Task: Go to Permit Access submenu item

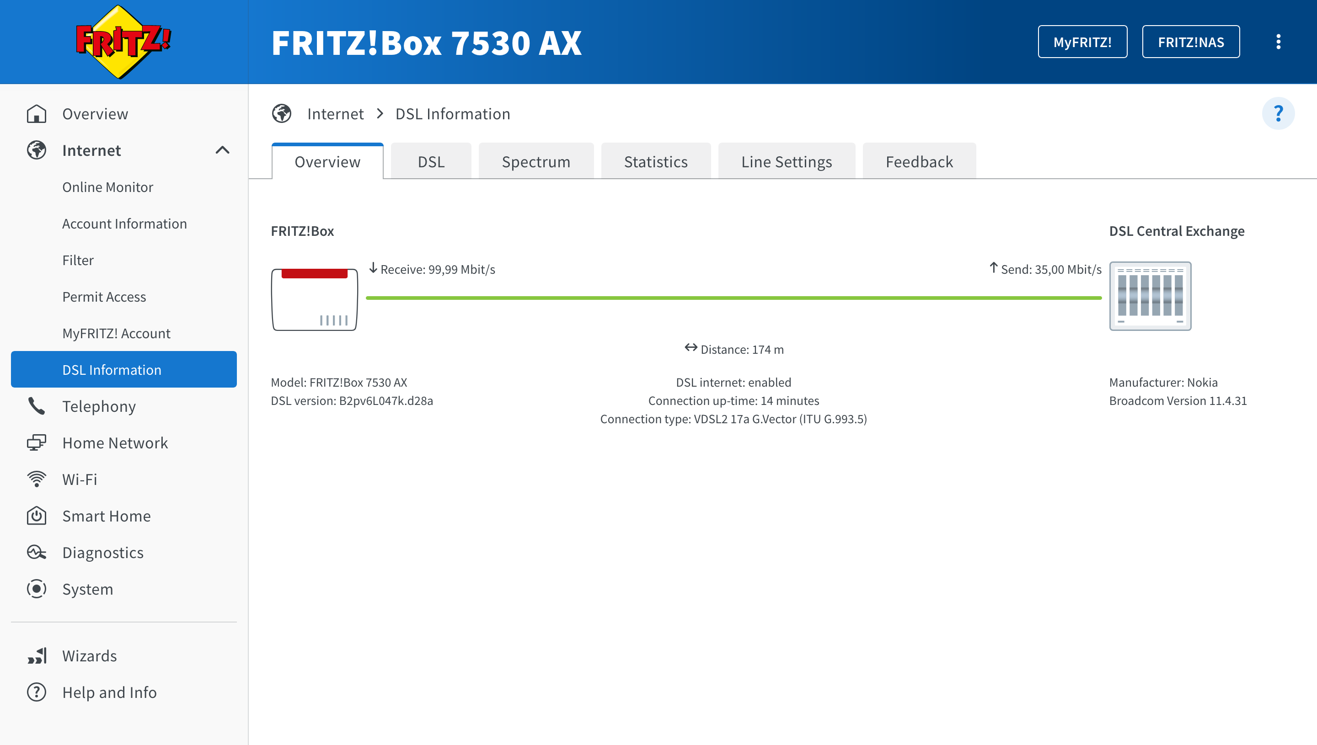Action: [x=104, y=297]
